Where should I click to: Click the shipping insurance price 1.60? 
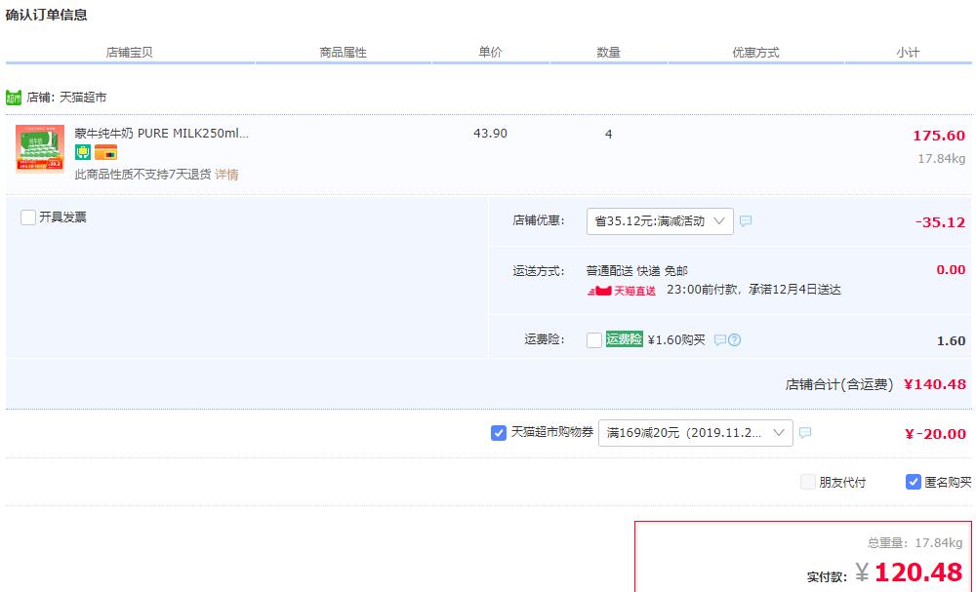(951, 340)
